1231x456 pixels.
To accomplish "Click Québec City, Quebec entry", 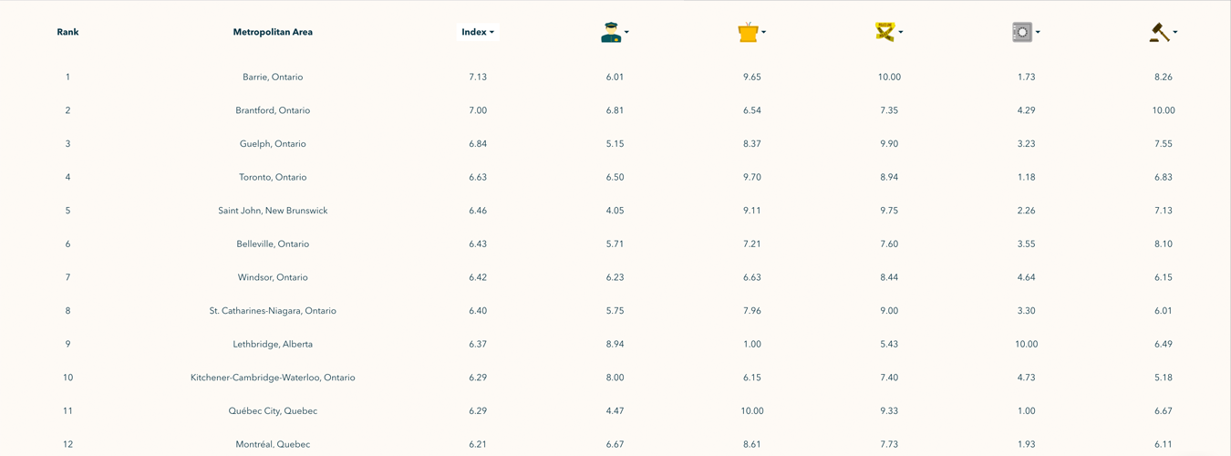I will [x=273, y=411].
